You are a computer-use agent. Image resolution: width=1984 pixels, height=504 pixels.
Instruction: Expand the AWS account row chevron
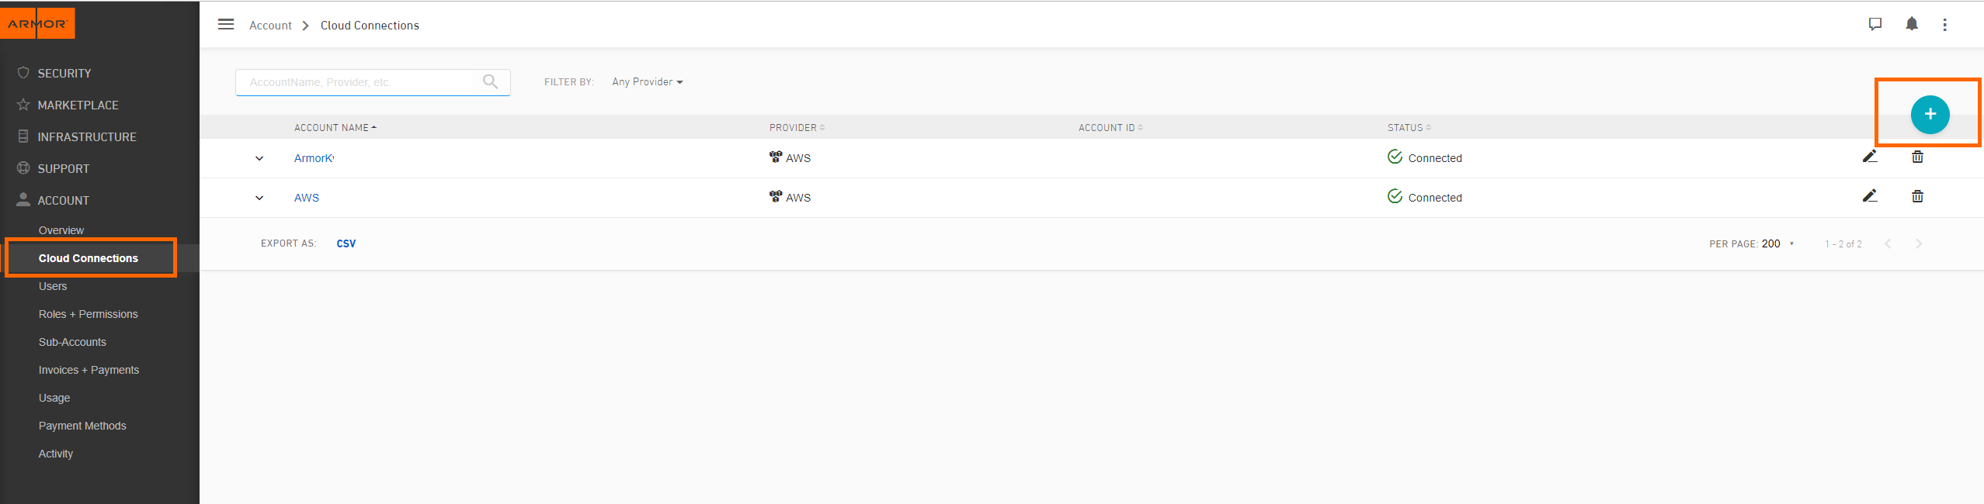click(259, 198)
